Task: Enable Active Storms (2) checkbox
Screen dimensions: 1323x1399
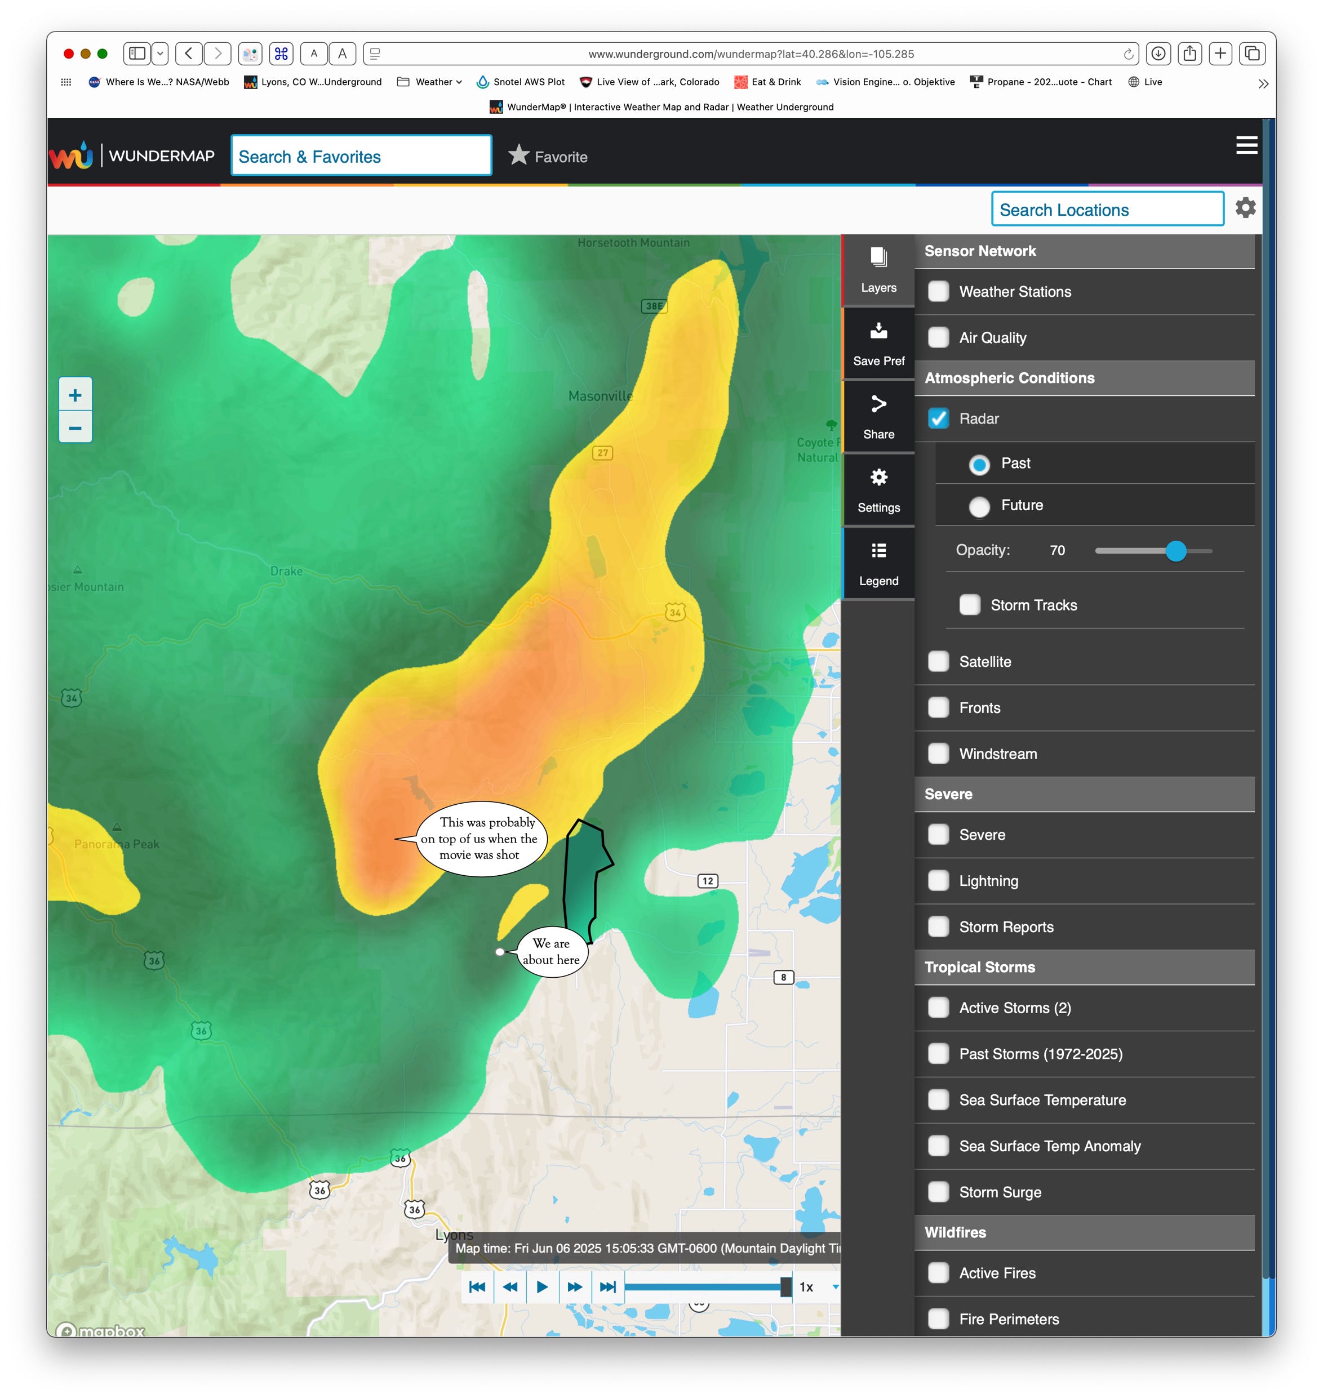Action: [x=938, y=1007]
